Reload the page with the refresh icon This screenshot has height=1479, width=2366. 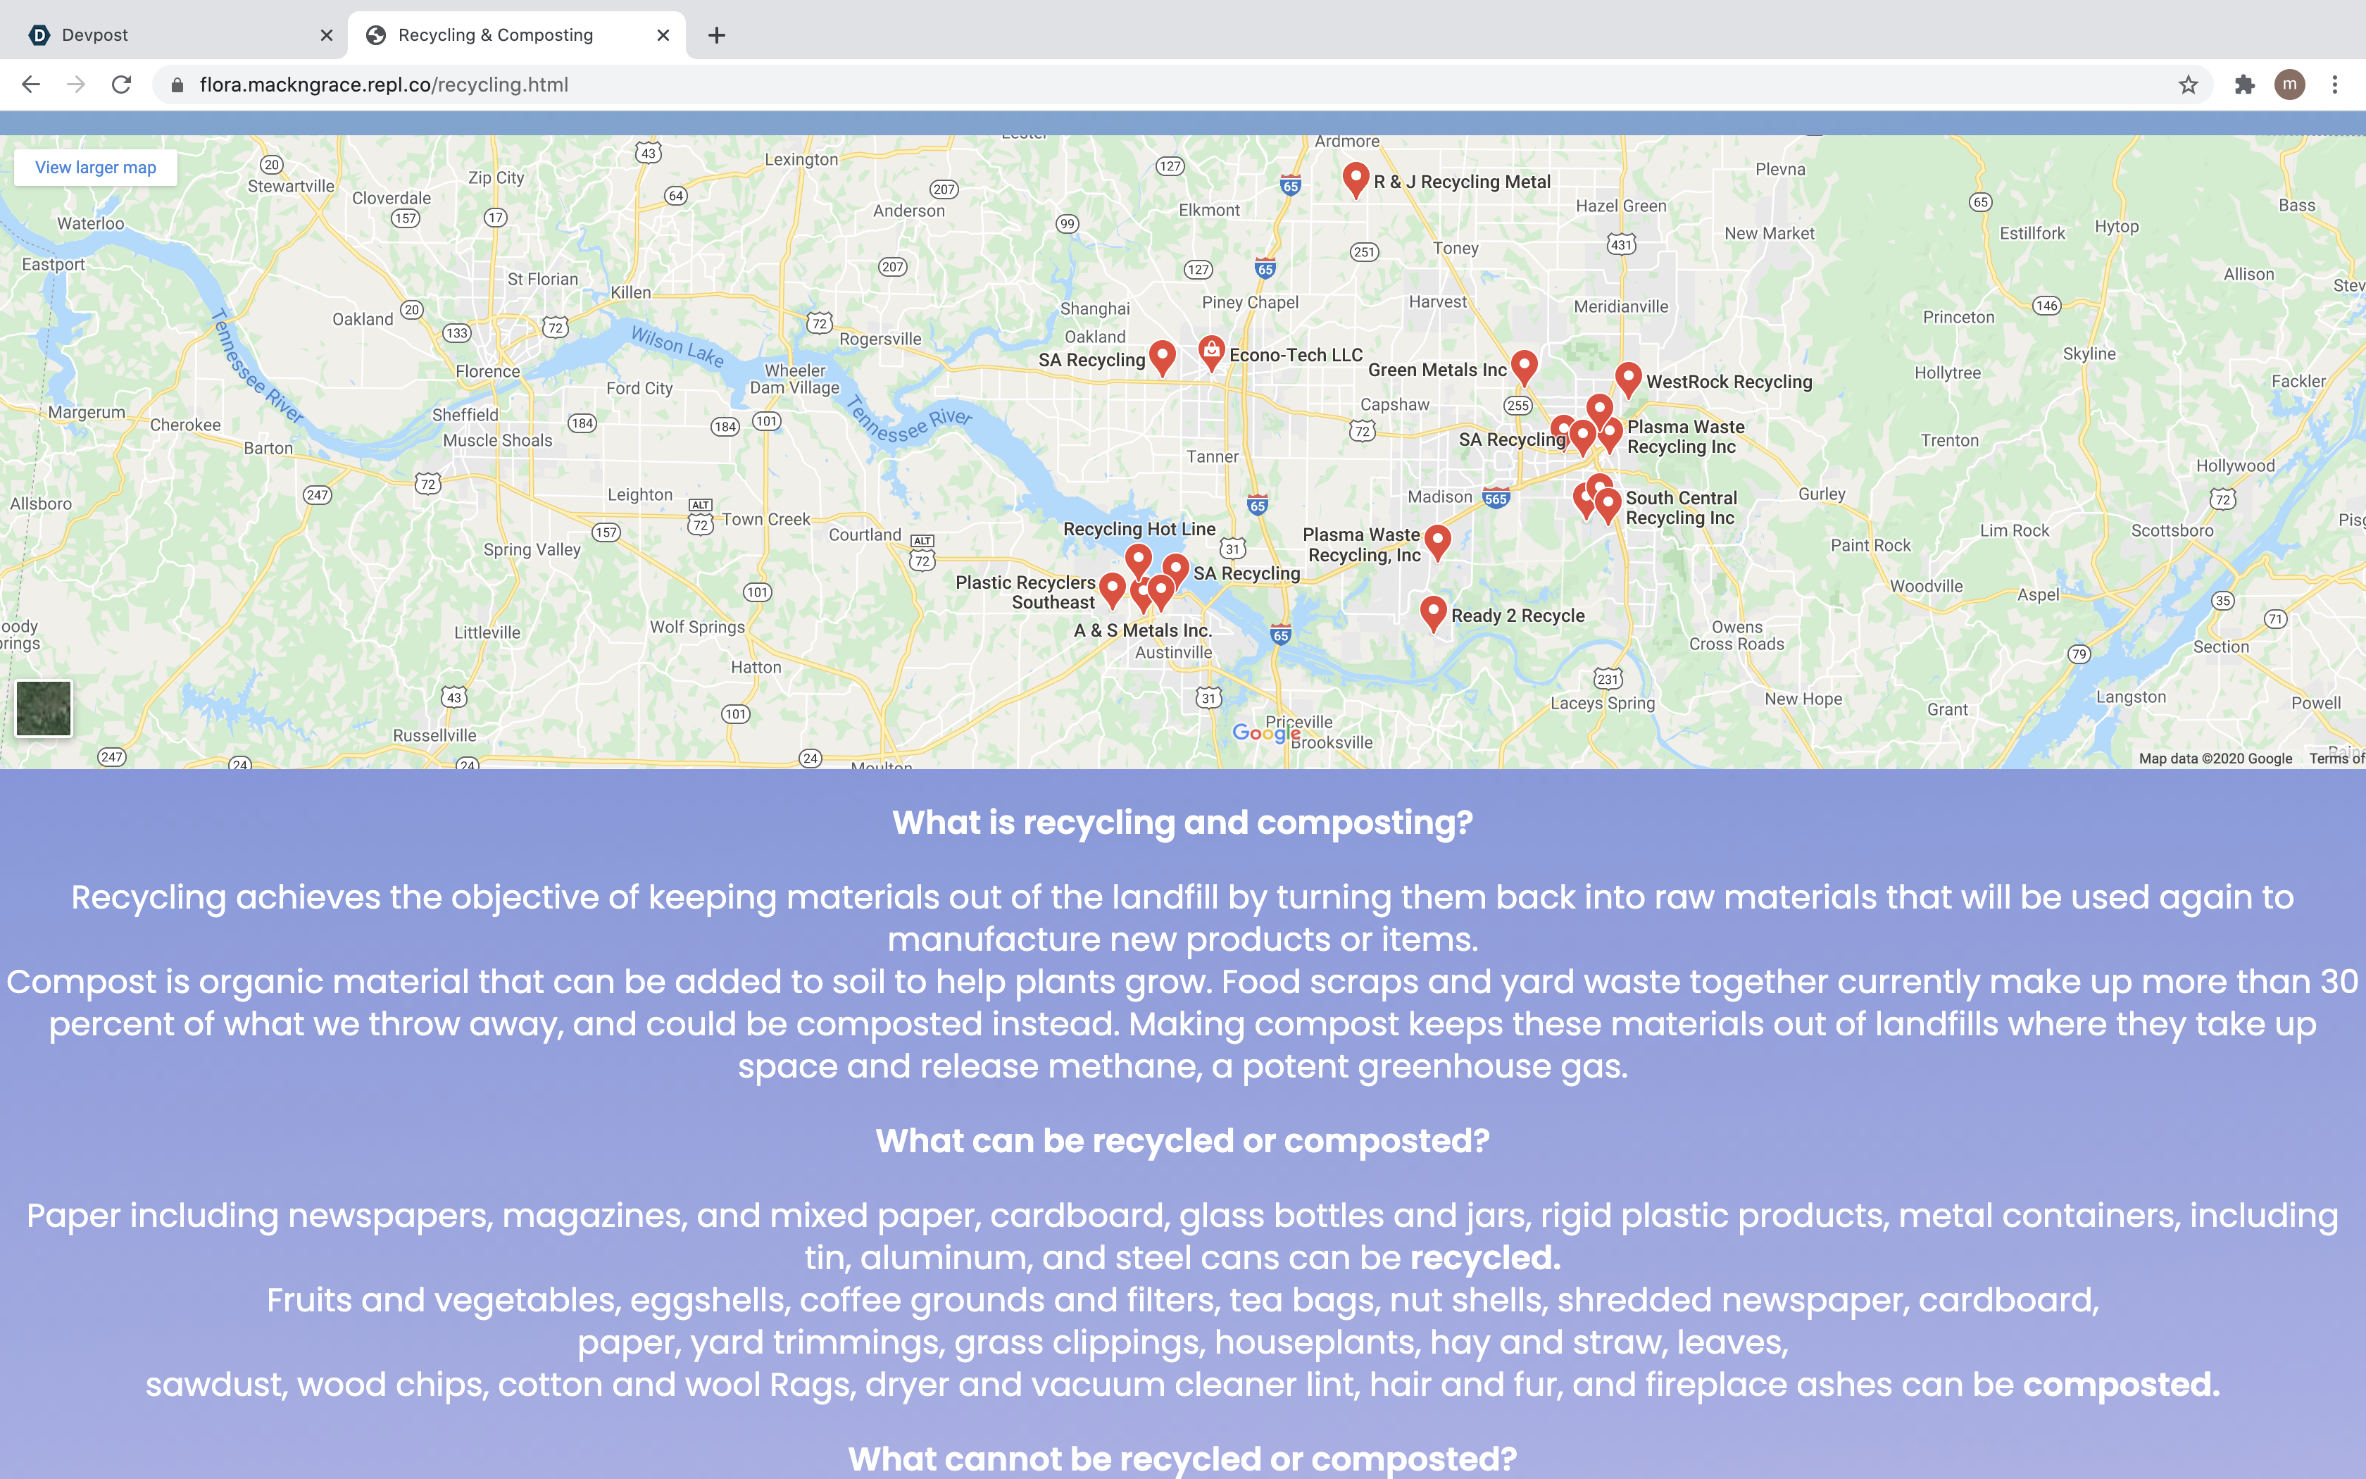coord(121,85)
